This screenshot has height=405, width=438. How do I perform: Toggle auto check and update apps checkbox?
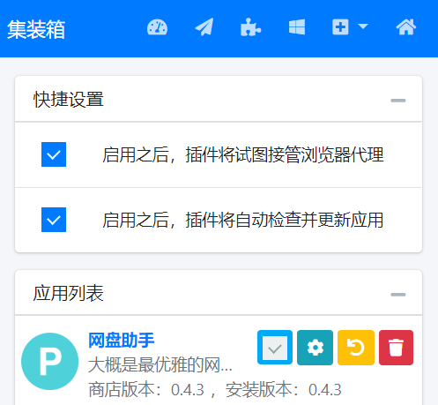pos(54,220)
